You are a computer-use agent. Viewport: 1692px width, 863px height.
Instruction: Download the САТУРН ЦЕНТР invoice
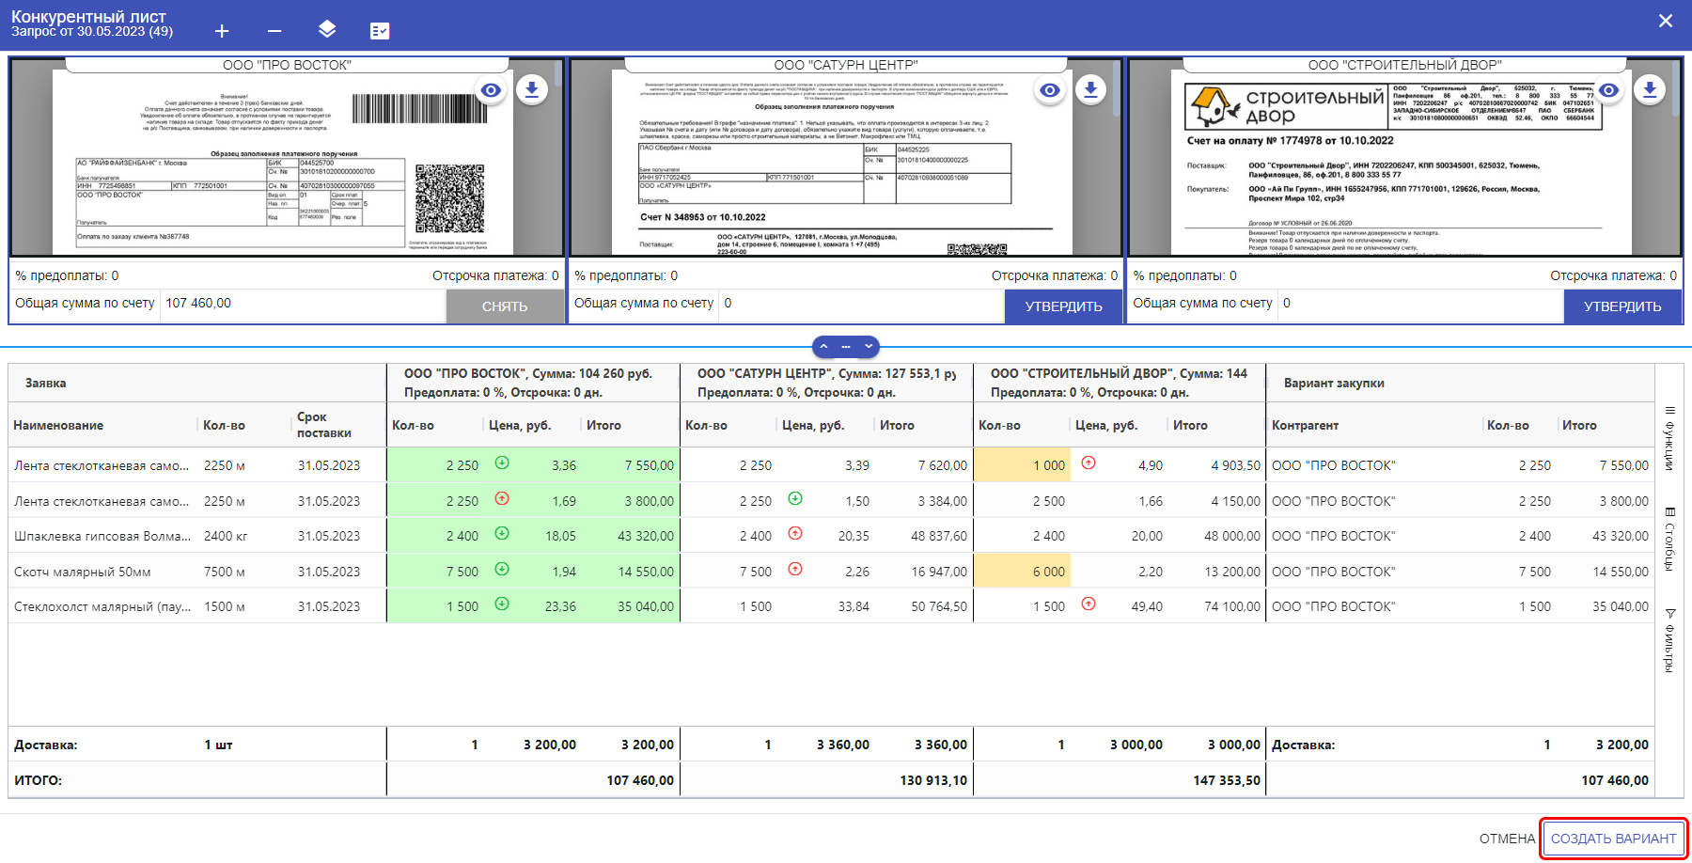(1090, 90)
